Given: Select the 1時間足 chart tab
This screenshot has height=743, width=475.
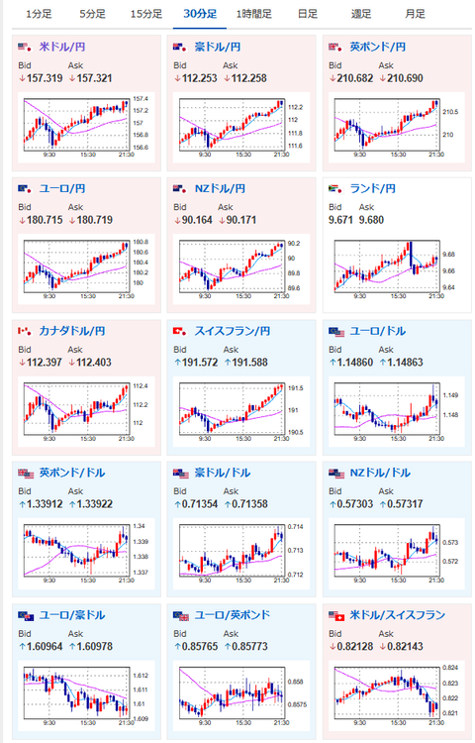Looking at the screenshot, I should click(254, 14).
